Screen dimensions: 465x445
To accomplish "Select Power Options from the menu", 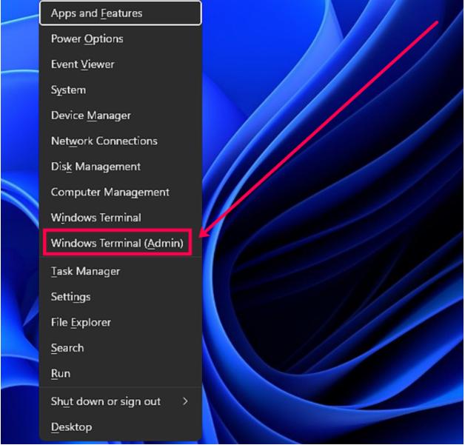I will click(121, 39).
